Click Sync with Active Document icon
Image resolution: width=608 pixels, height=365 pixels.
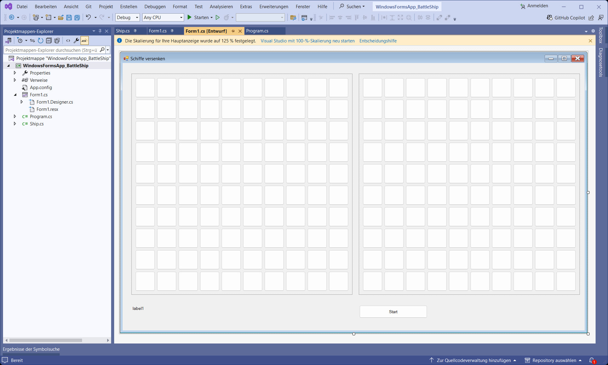coord(32,41)
